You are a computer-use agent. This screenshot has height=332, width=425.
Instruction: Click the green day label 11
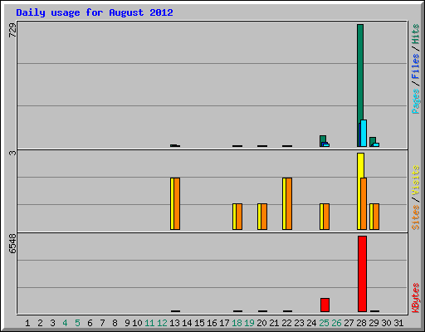[x=149, y=323]
